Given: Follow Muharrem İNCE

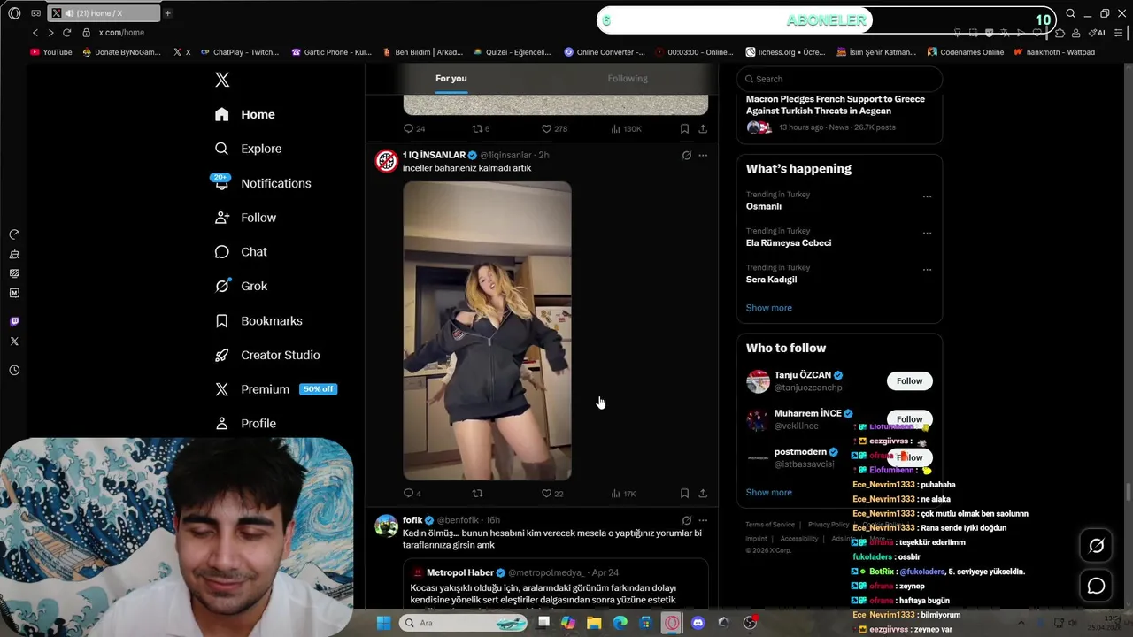Looking at the screenshot, I should click(909, 418).
